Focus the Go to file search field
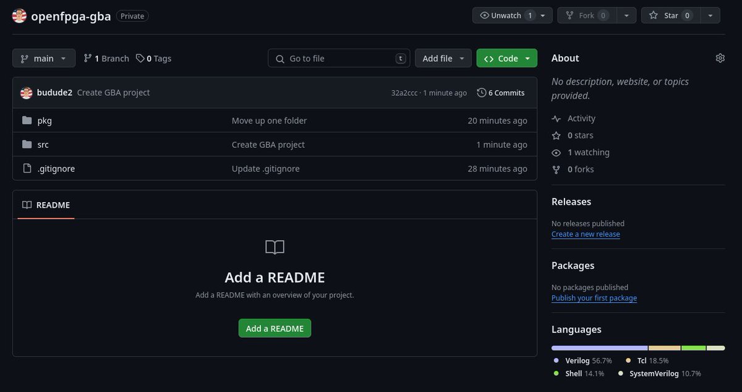The image size is (742, 392). coord(339,58)
